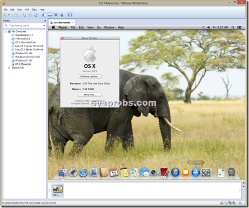
Task: Open the VM menu
Action: click(27, 9)
